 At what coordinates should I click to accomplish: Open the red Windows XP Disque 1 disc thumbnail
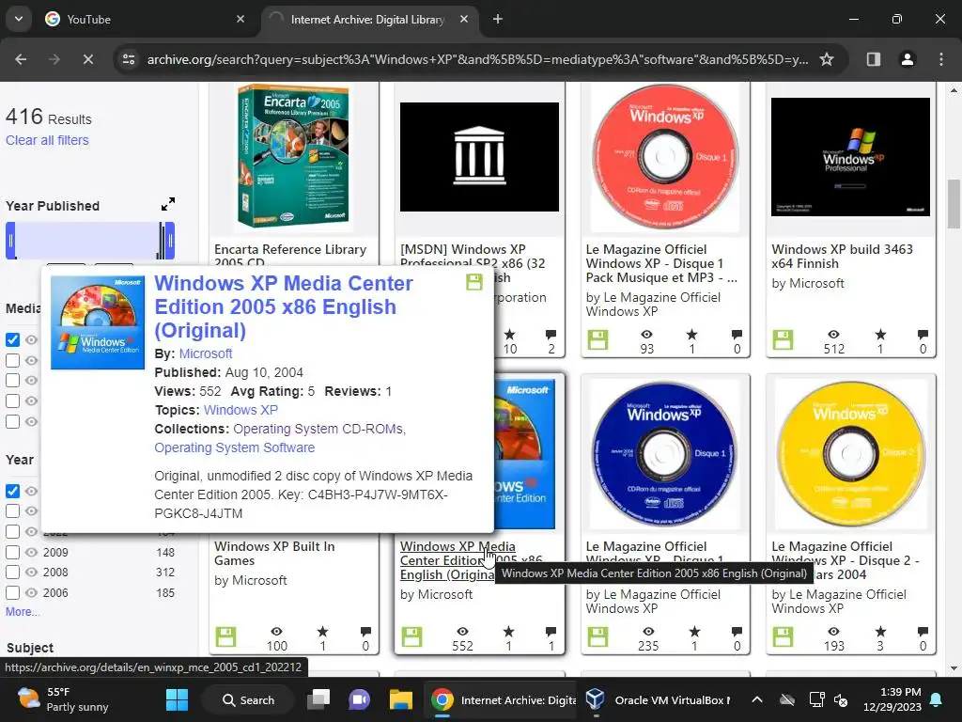click(665, 156)
